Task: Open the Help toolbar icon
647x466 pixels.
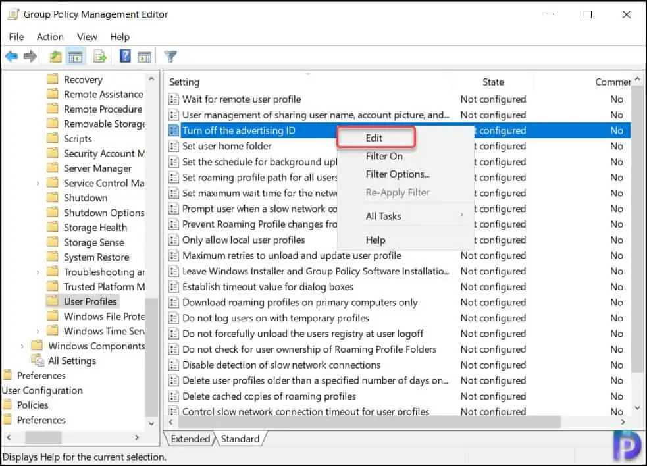Action: [125, 56]
